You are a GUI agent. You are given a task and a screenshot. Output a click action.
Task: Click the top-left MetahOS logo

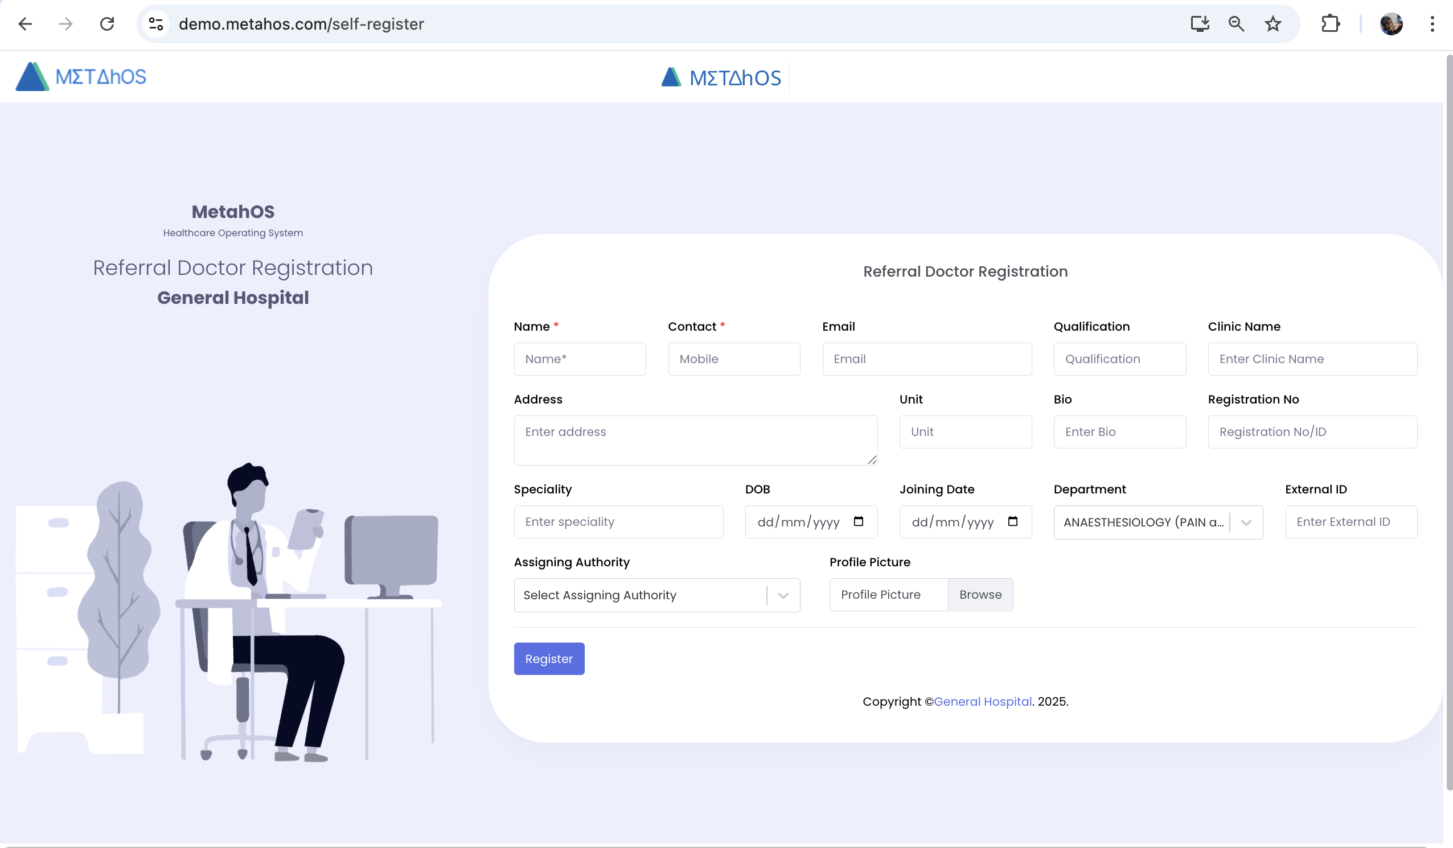[x=81, y=77]
